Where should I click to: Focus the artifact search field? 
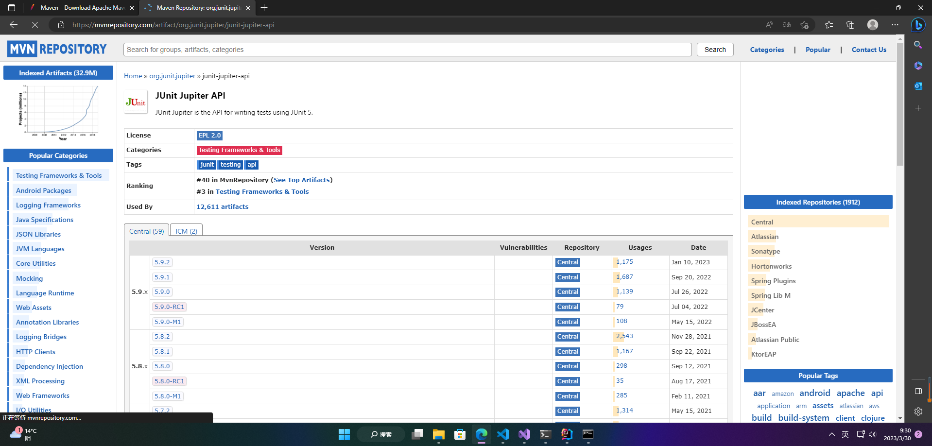408,50
